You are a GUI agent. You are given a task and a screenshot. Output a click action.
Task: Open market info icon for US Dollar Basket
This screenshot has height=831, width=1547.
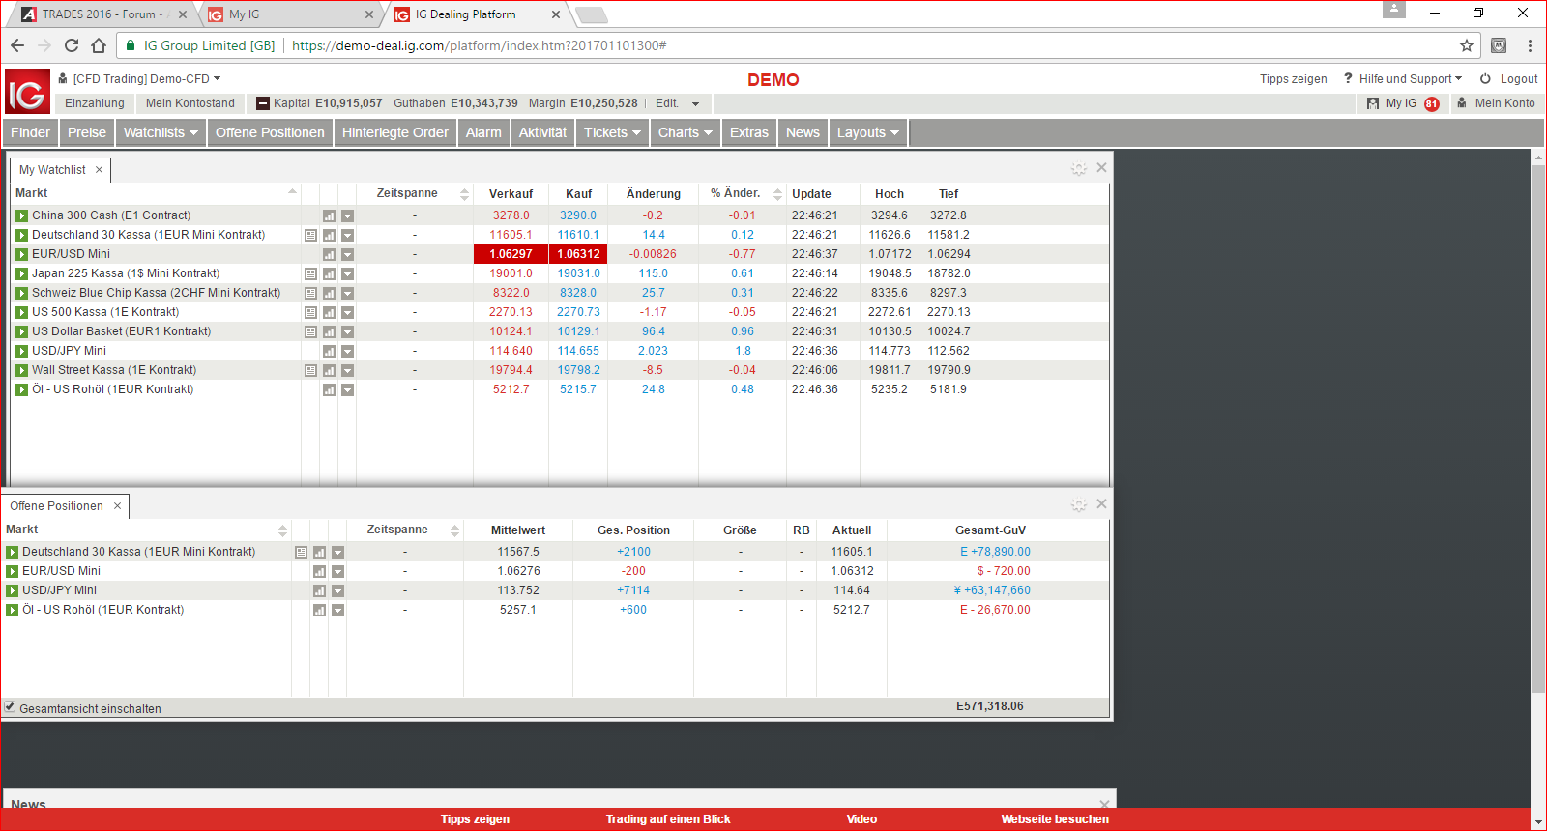pos(310,331)
